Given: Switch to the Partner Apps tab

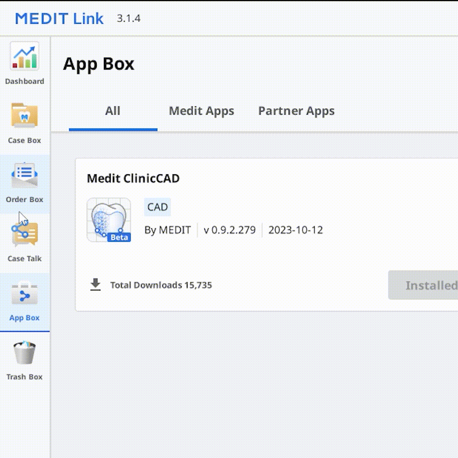Looking at the screenshot, I should coord(296,111).
